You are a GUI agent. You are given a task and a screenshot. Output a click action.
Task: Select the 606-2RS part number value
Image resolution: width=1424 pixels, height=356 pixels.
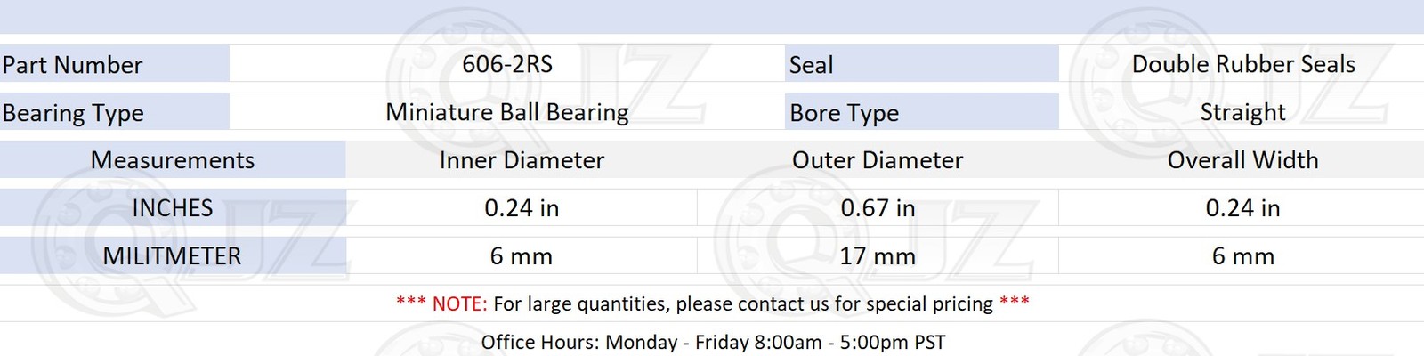[x=507, y=64]
